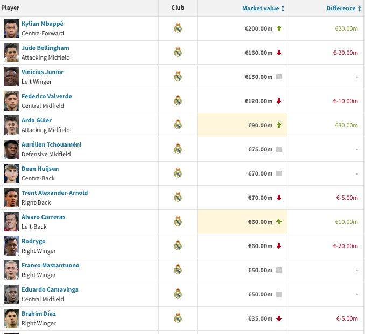Screen dimensions: 365x334
Task: Click green up arrow beside Álvaro Carreras's €60.00m
Action: coord(279,222)
